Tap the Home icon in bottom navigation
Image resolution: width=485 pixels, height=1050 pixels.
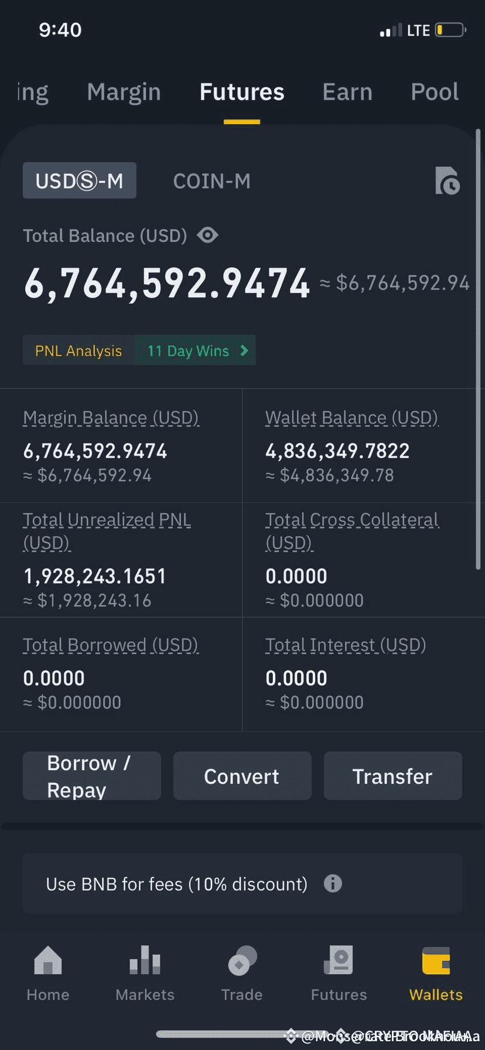[48, 960]
